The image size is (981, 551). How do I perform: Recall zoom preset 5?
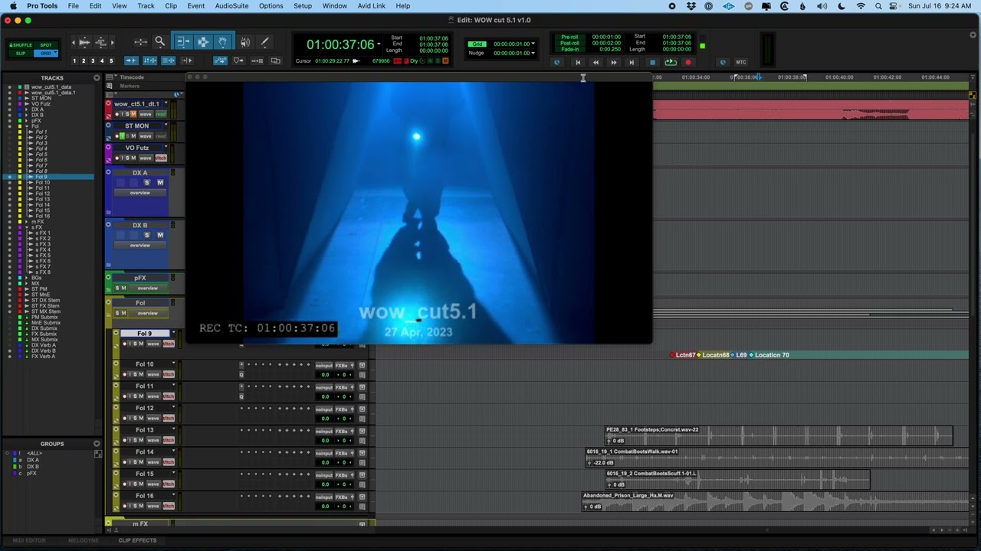point(111,60)
